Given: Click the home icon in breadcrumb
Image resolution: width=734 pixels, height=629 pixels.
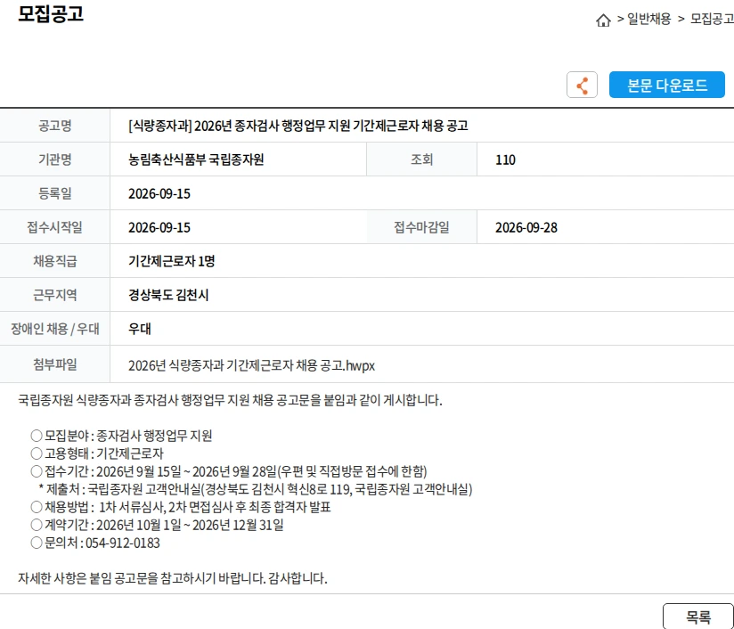Looking at the screenshot, I should [603, 20].
